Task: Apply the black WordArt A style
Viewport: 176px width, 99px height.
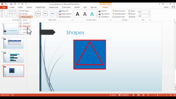Action: (x=78, y=14)
